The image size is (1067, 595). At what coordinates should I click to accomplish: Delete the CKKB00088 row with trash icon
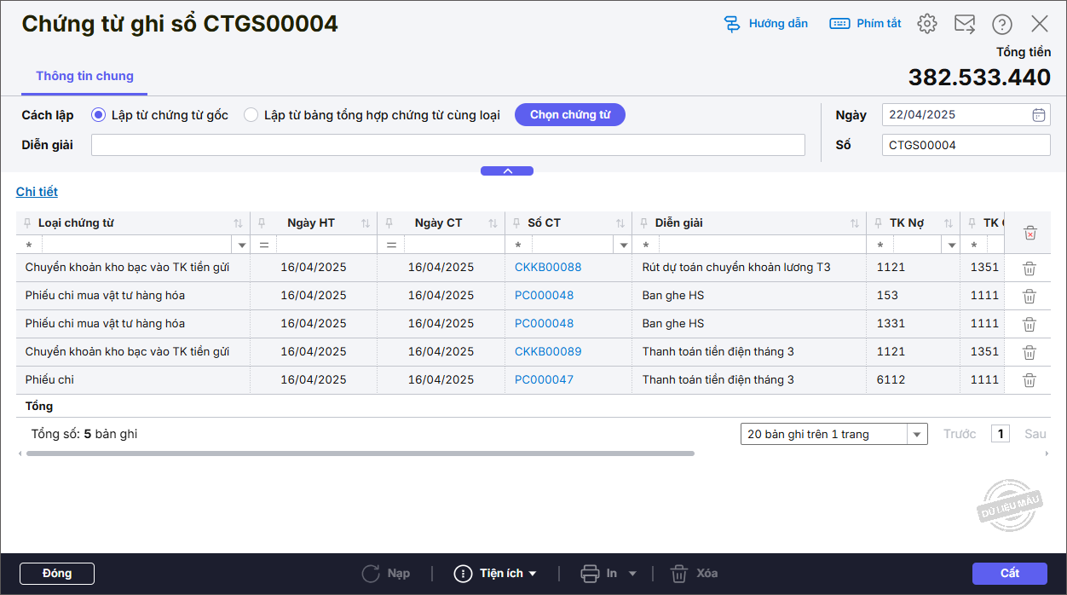point(1030,268)
